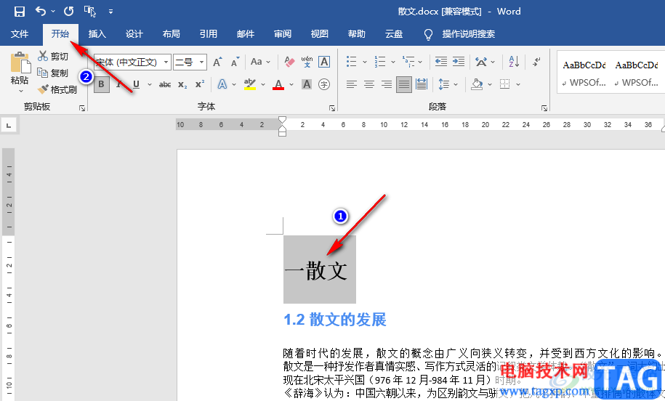The image size is (665, 401).
Task: Decrease font size with the shrink icon
Action: (235, 62)
